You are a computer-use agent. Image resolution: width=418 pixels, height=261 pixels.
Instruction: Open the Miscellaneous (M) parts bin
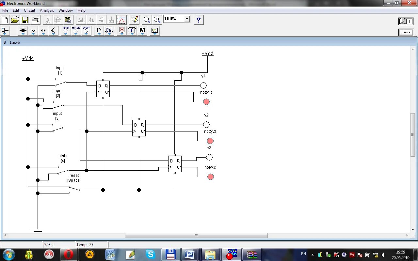142,31
